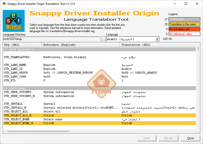Viewport: 203px width, 144px height.
Task: Click the Translation (482) column header
Action: [x=158, y=45]
